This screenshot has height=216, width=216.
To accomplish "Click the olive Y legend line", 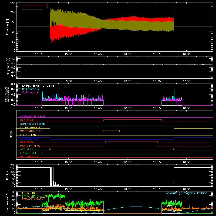I will pos(32,9).
